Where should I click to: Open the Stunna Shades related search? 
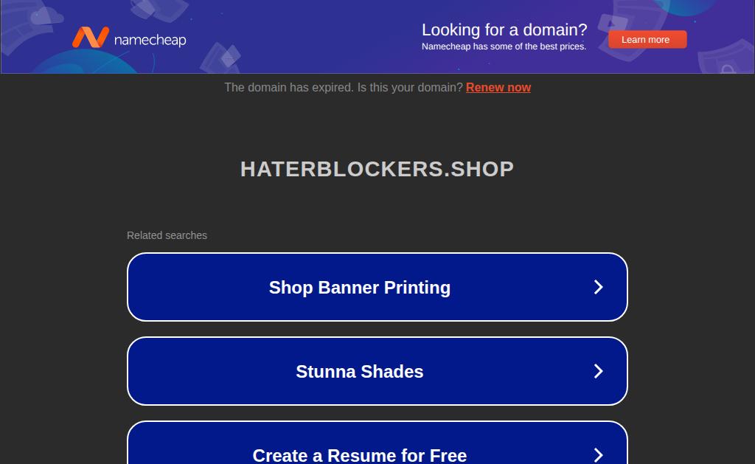(377, 371)
